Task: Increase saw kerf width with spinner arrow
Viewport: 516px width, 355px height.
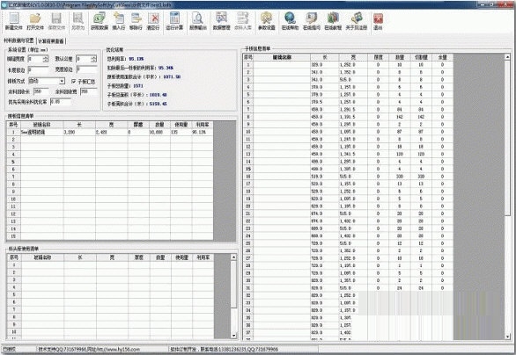Action: pos(46,57)
